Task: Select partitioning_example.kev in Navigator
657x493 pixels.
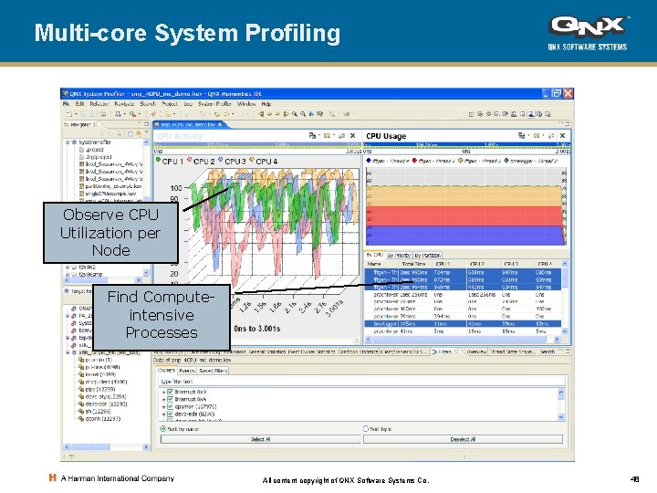Action: click(x=110, y=186)
